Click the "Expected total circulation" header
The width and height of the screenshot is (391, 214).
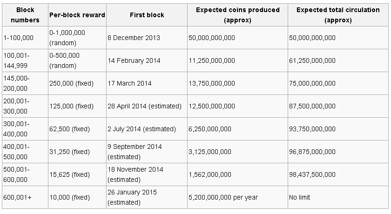[337, 15]
